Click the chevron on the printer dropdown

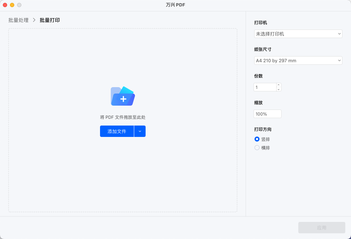(x=338, y=34)
